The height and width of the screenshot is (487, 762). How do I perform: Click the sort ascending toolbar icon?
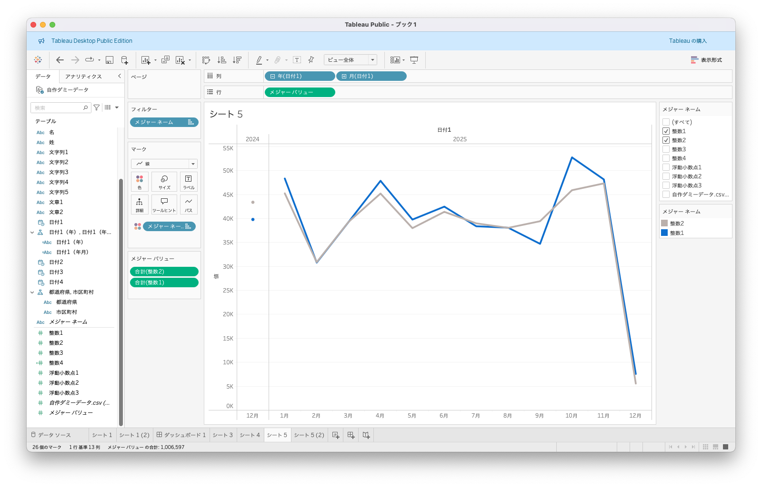point(222,60)
